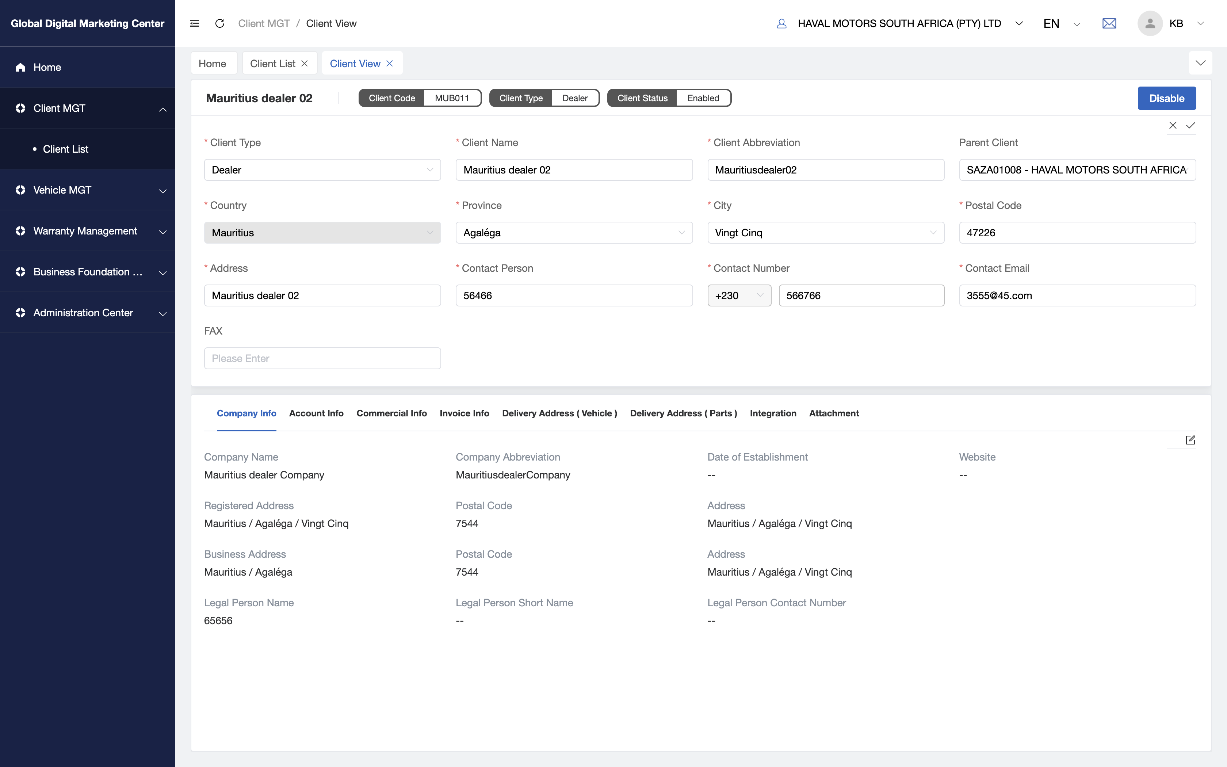Click the Mauritius dealer Company name value

[264, 475]
